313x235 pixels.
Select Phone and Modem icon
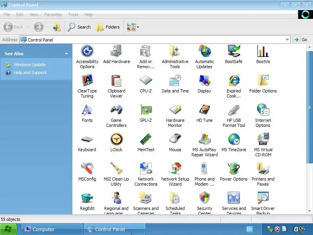pyautogui.click(x=204, y=168)
